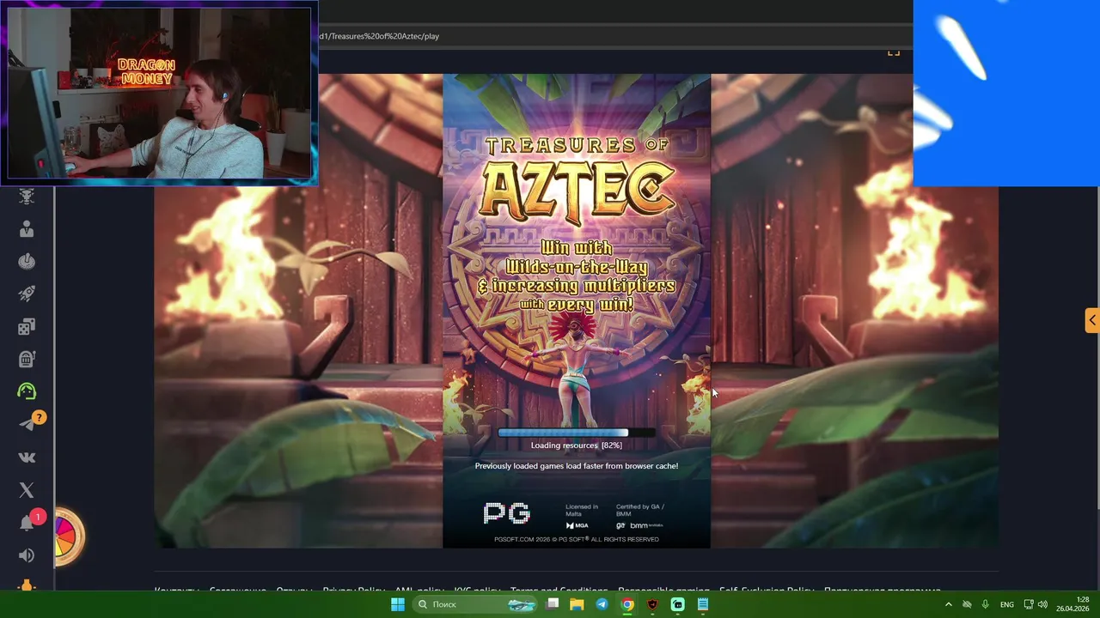Screen dimensions: 1100x618
Task: Click the game loading progress bar
Action: coord(577,433)
